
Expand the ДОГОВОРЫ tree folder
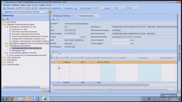3,22
